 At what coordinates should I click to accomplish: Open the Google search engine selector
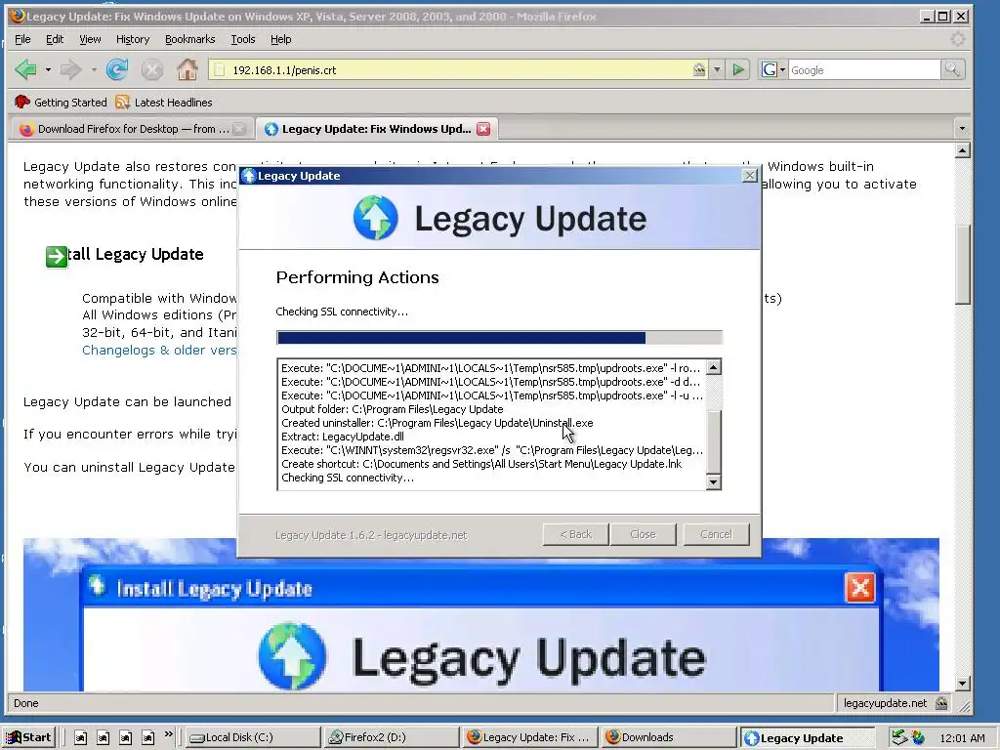tap(773, 69)
